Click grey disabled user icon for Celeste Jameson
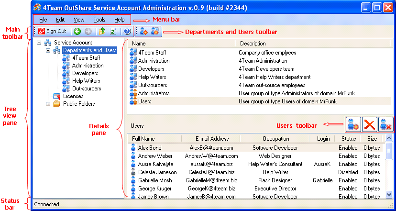Image resolution: width=396 pixels, height=211 pixels. pos(133,172)
